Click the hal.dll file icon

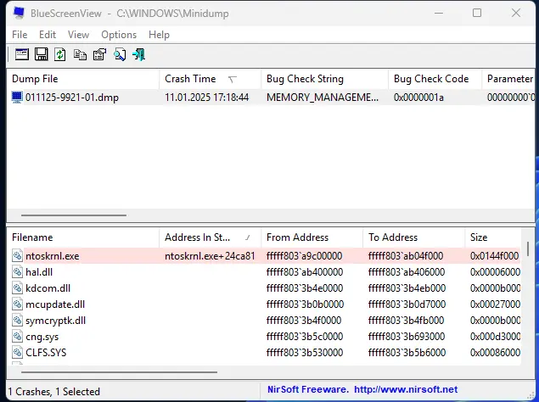[17, 272]
